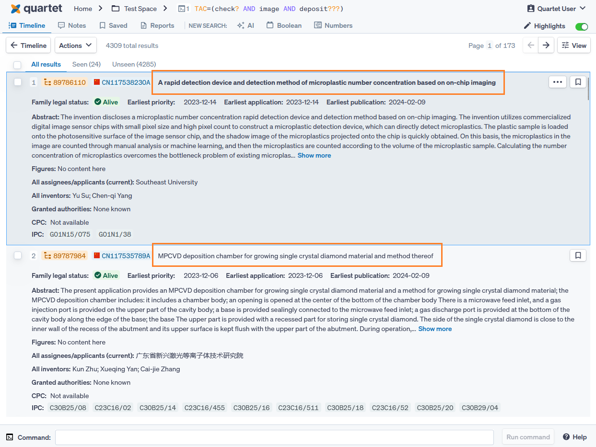Tick the checkbox for result 2

coord(18,255)
